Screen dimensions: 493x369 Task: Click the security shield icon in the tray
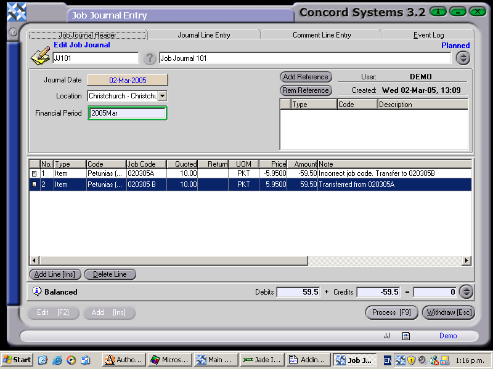click(411, 360)
